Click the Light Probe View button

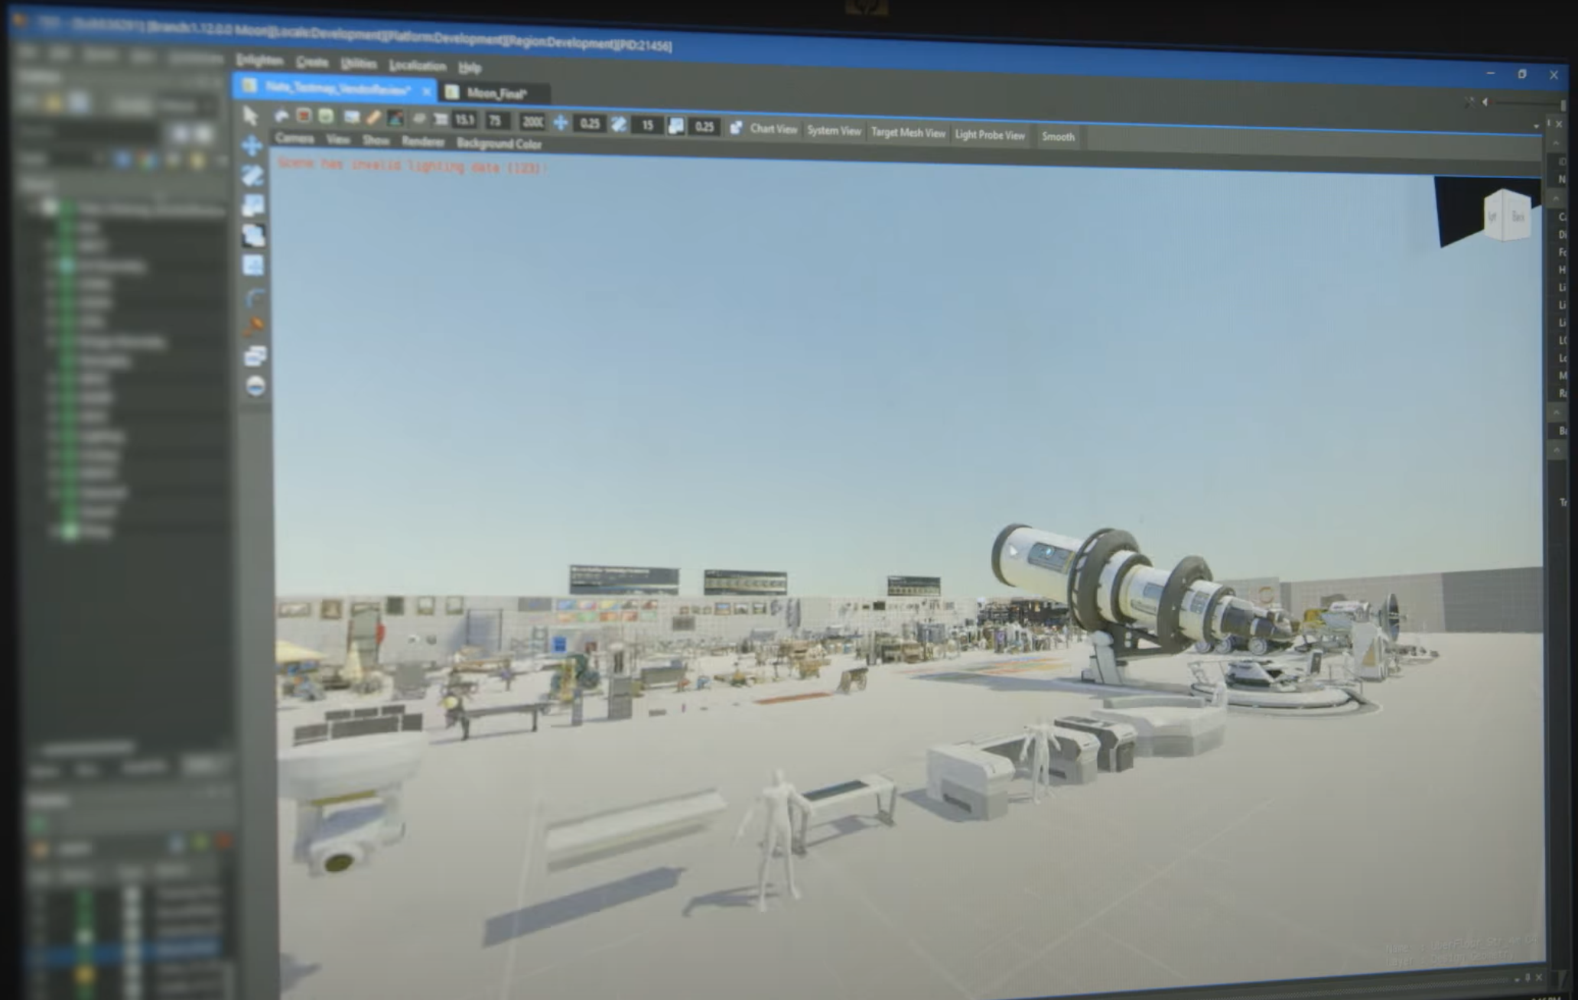coord(989,135)
